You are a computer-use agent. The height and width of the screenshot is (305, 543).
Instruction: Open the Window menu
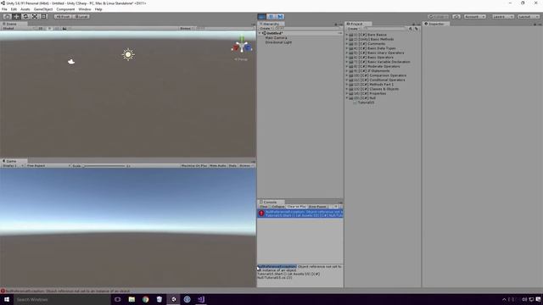[x=85, y=9]
